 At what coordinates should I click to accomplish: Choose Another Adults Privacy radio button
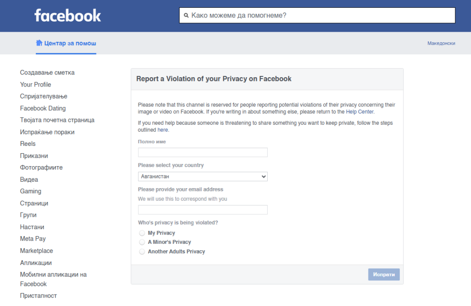pos(142,252)
